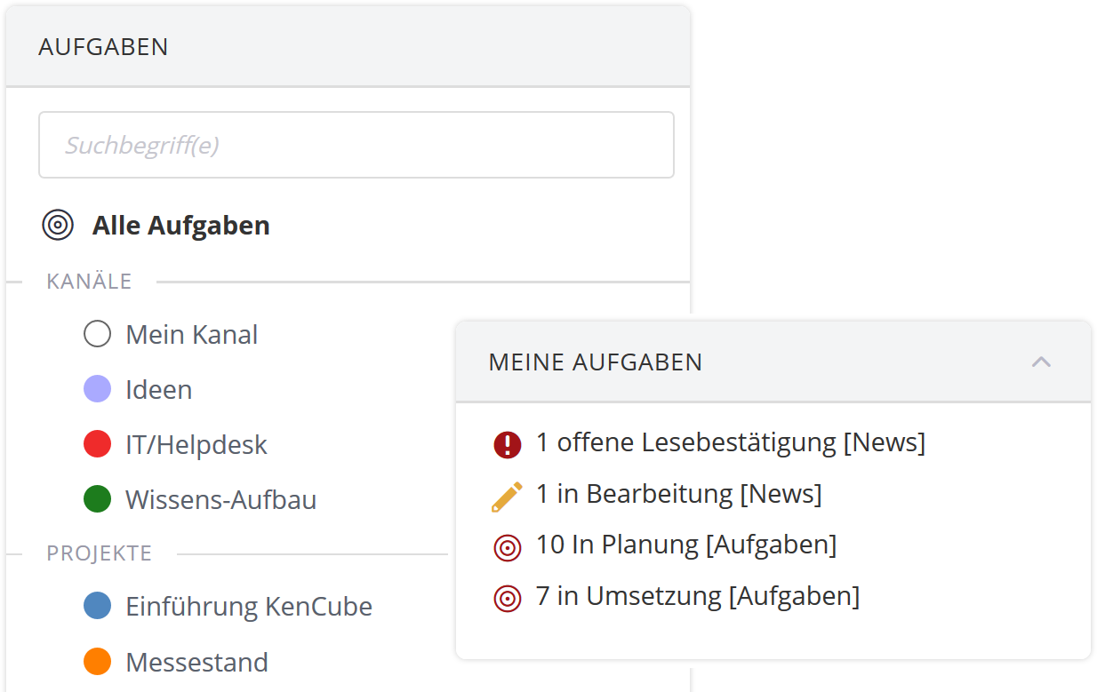Select the empty circle for Mein Kanal
1097x692 pixels.
[x=97, y=334]
